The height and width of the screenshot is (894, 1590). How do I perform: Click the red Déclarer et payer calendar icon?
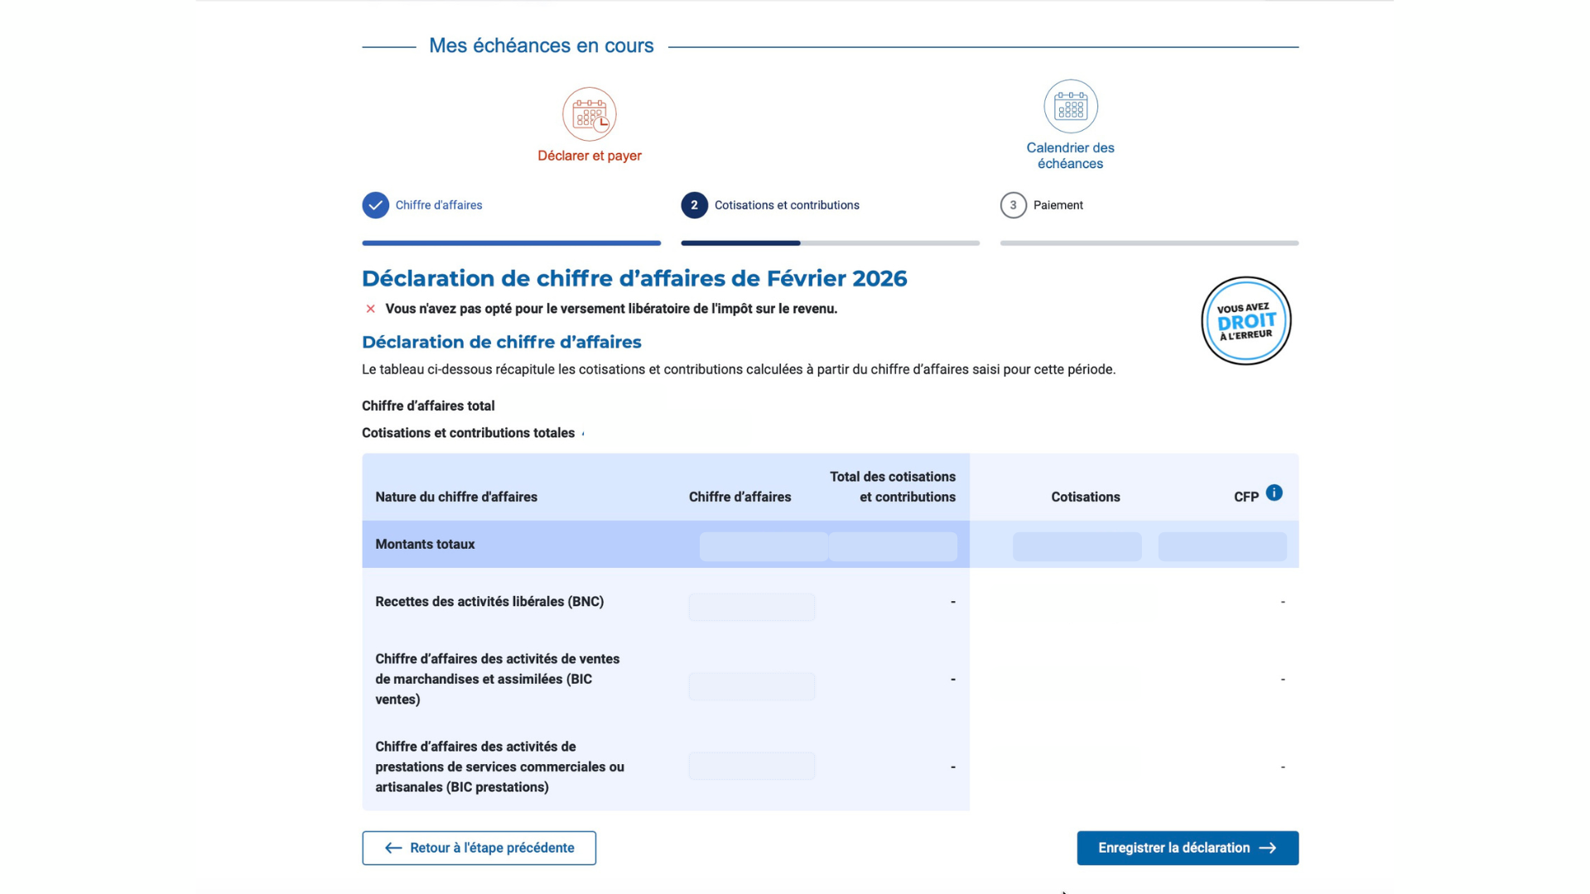(589, 114)
